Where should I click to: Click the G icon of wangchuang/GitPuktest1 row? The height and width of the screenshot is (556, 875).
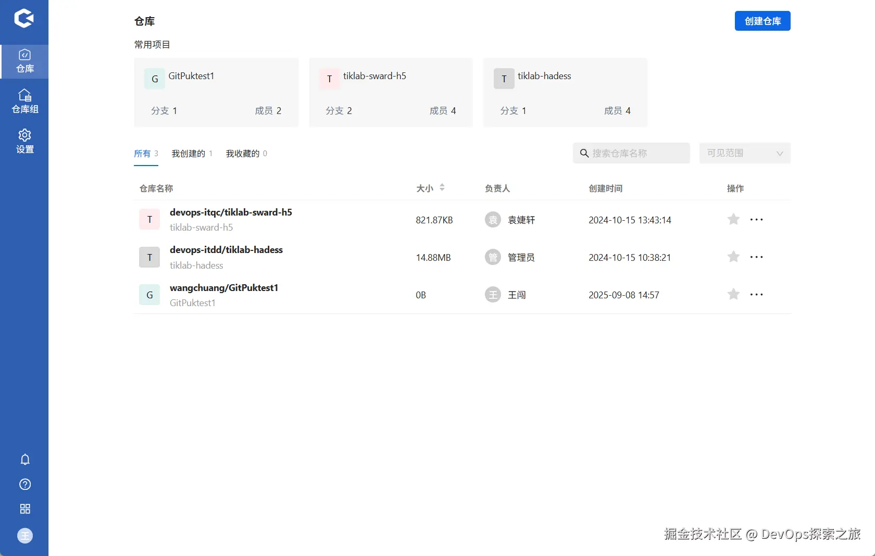(x=149, y=295)
